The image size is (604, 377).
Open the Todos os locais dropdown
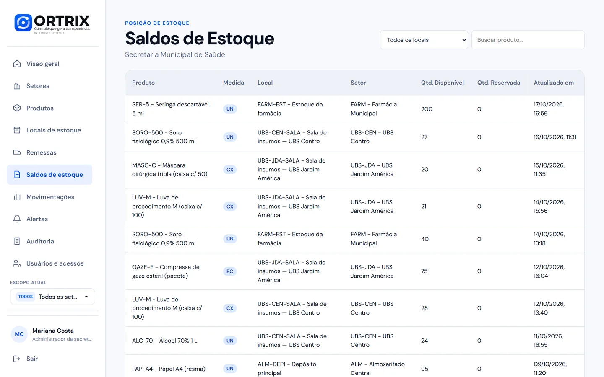[x=424, y=40]
